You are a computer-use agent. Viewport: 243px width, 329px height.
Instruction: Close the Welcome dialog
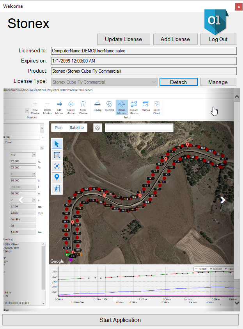point(239,7)
